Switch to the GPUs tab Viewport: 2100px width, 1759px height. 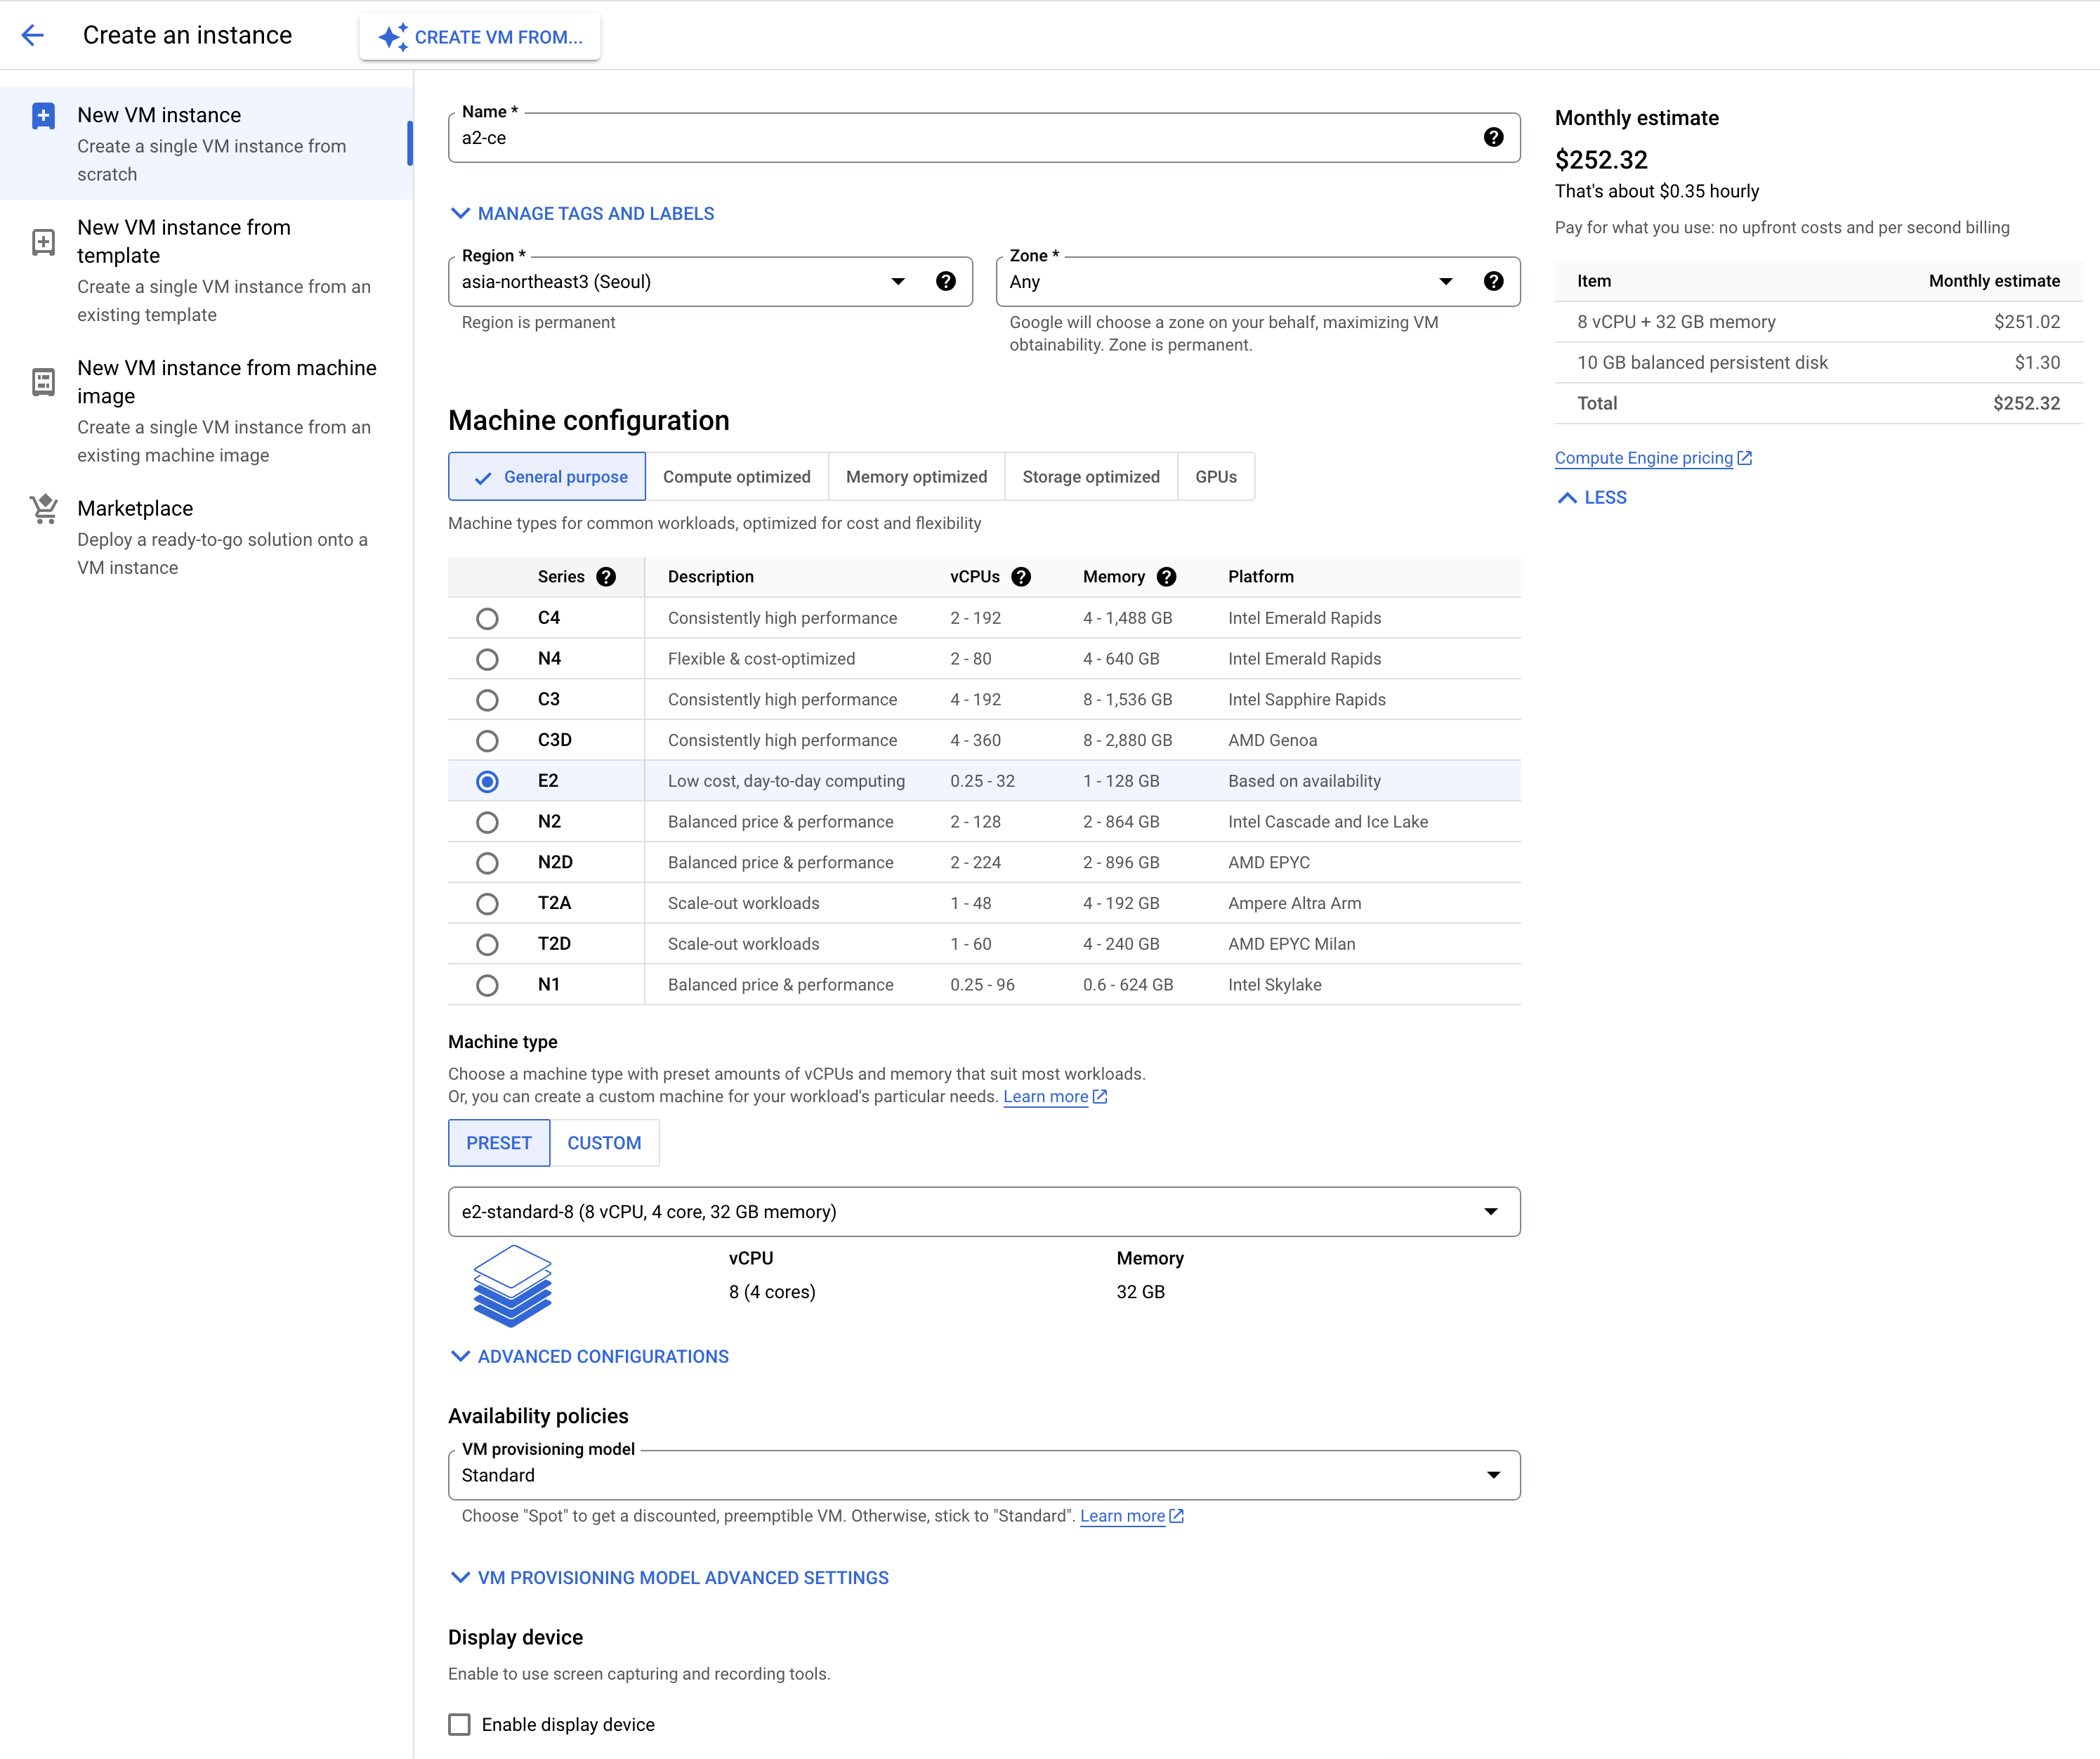click(1215, 477)
